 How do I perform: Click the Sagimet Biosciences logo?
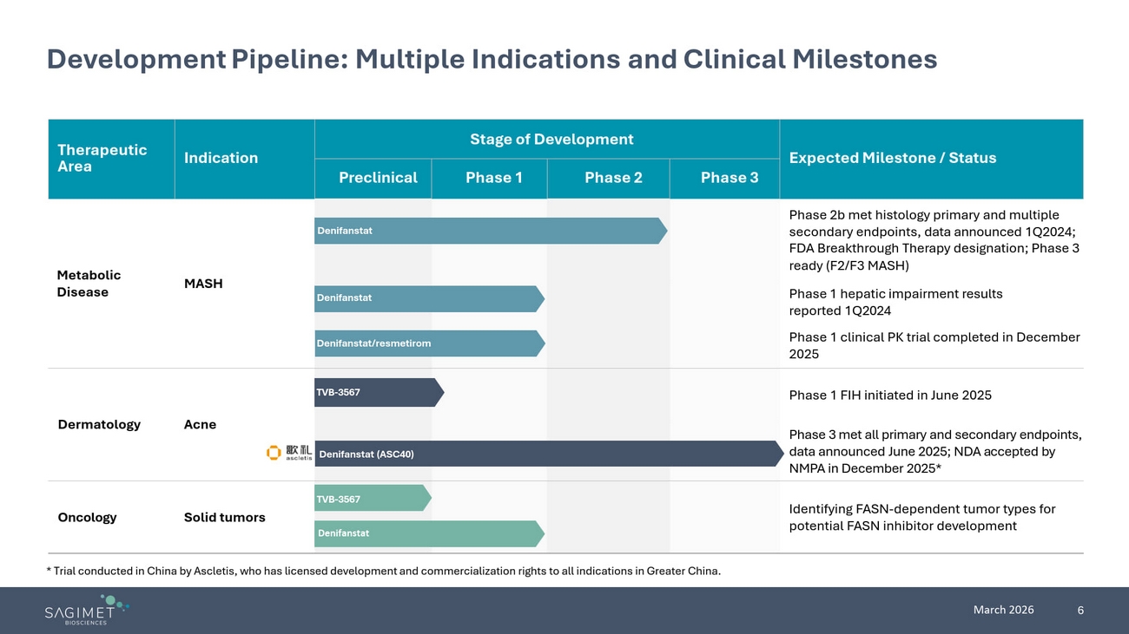87,610
